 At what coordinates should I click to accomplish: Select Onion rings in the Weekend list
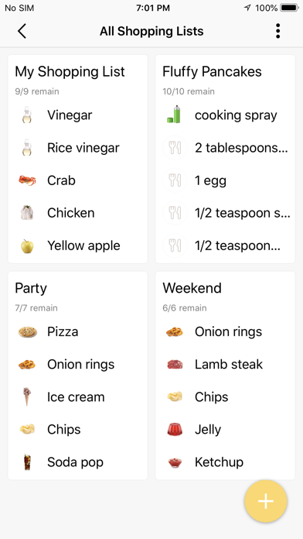point(225,331)
